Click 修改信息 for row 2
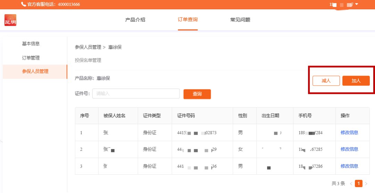 click(349, 149)
